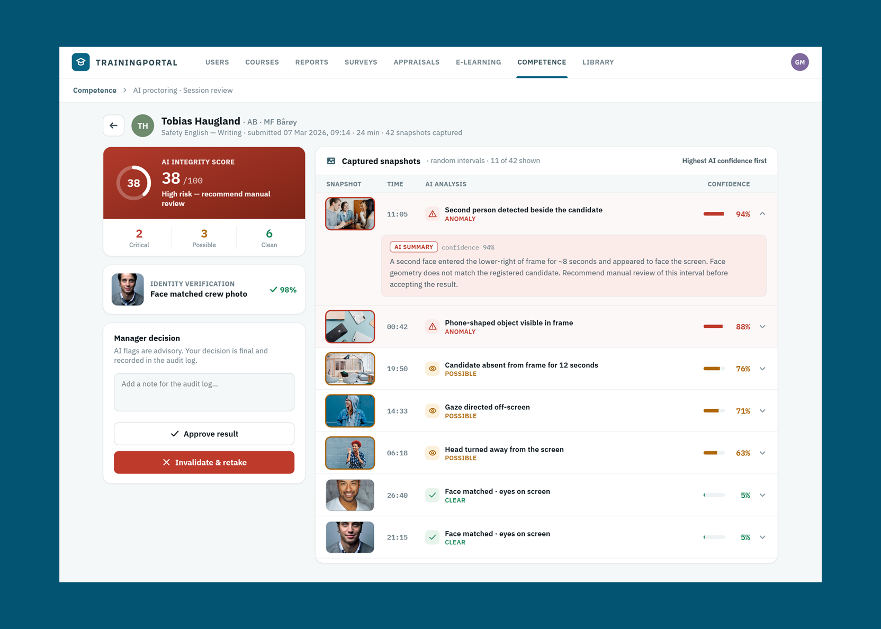Click the 'Face matched crew photo' text
Viewport: 881px width, 629px height.
tap(199, 294)
